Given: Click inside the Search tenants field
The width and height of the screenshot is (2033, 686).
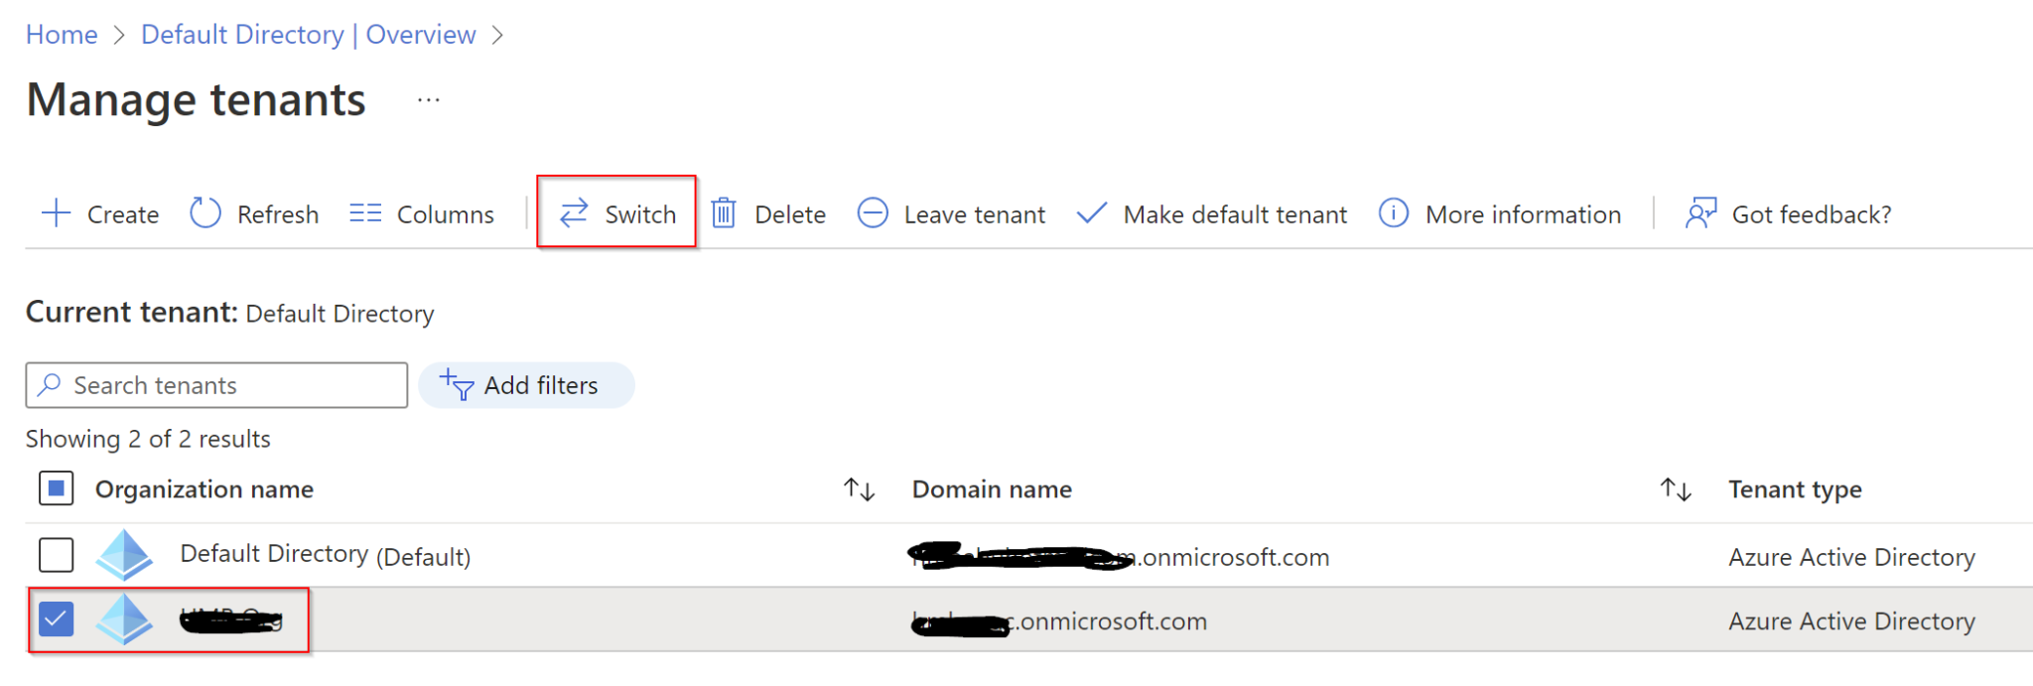Looking at the screenshot, I should [x=216, y=385].
